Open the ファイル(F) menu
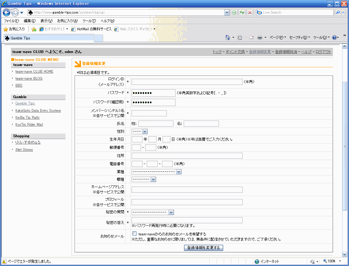 click(x=11, y=21)
